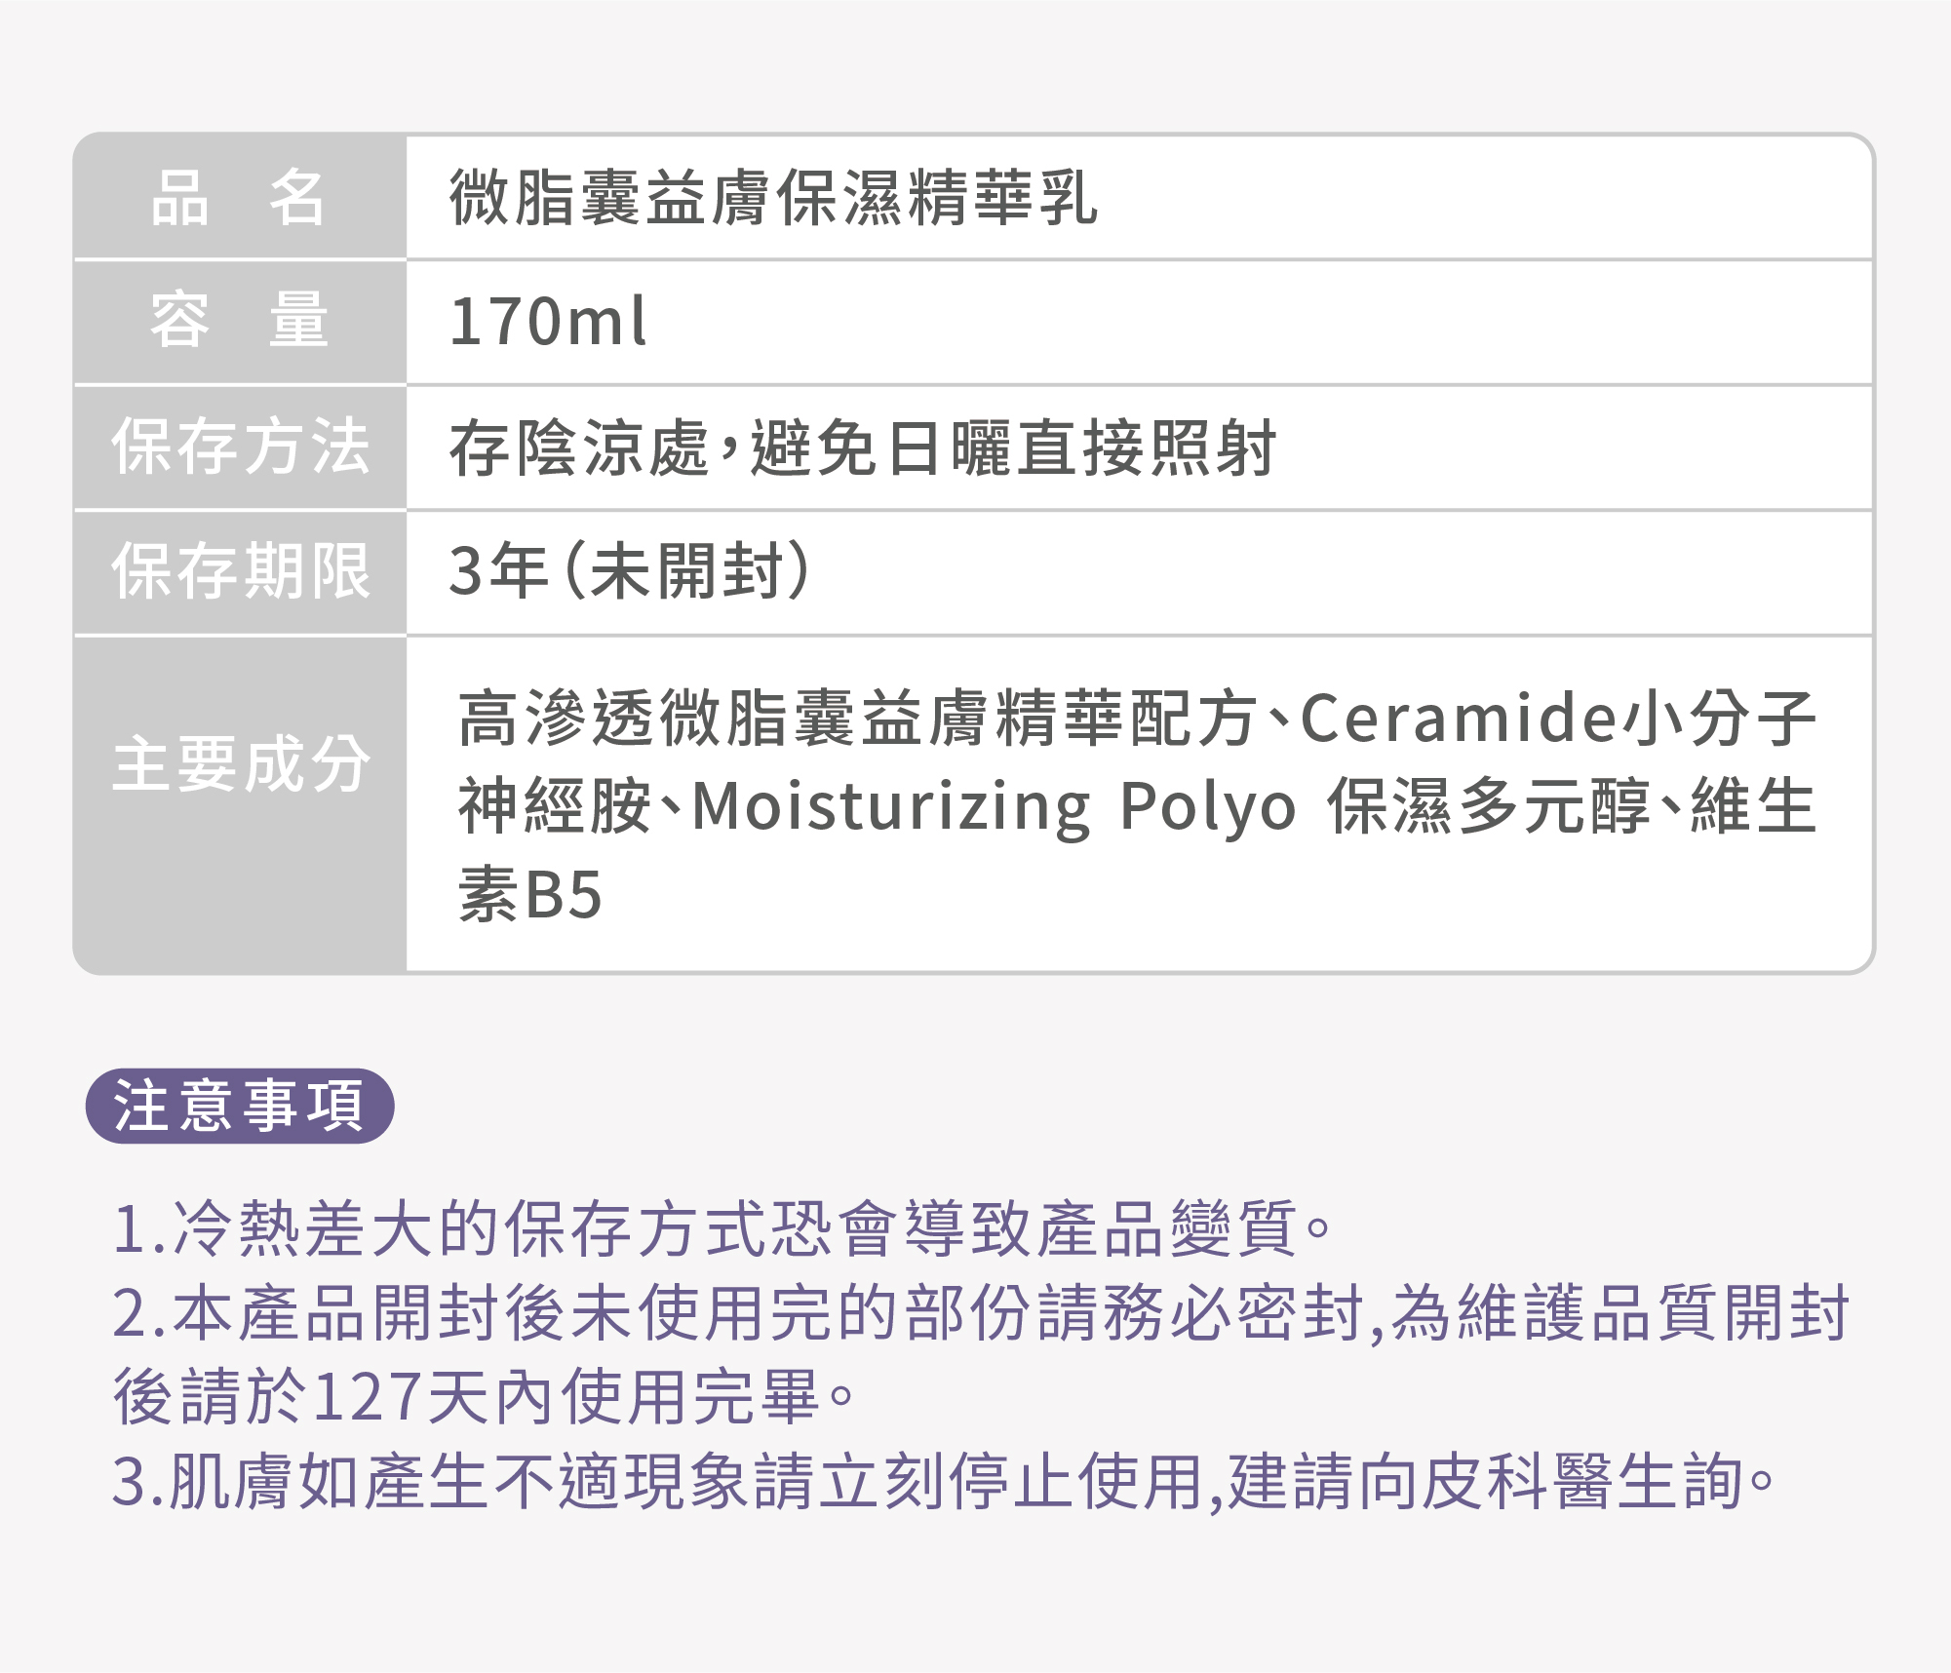The image size is (1951, 1673).
Task: Click Moisturizing Polyo in the ingredients
Action: click(993, 807)
